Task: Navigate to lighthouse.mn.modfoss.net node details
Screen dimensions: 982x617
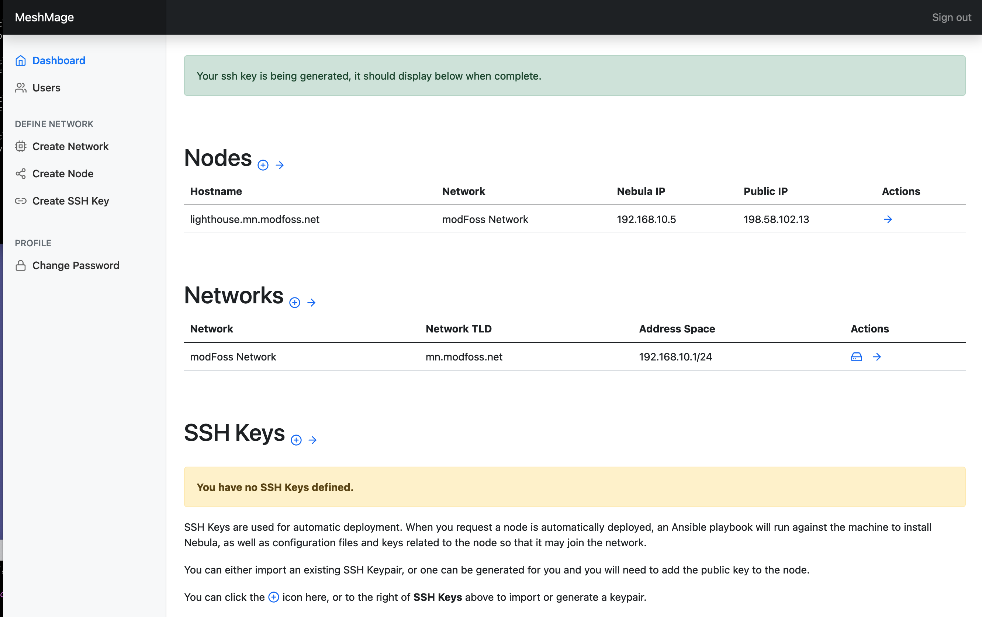Action: coord(888,219)
